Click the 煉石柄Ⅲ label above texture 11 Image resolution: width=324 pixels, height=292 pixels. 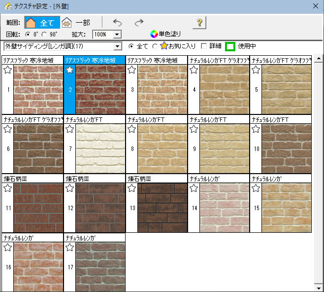point(15,179)
